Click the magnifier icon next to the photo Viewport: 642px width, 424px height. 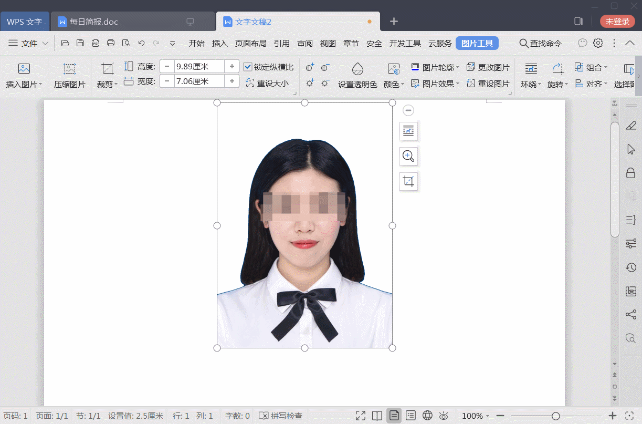[408, 156]
